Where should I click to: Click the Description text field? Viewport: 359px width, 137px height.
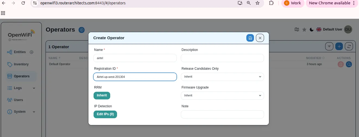pos(222,58)
